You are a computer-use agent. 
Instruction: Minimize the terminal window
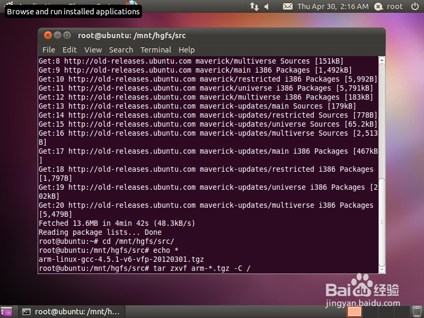pos(57,35)
